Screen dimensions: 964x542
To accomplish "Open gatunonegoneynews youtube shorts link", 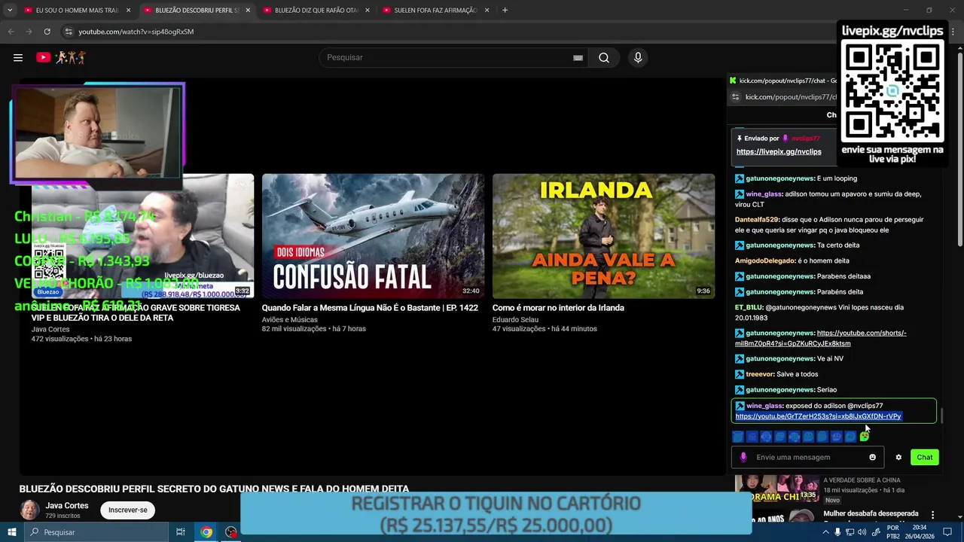I will click(820, 338).
